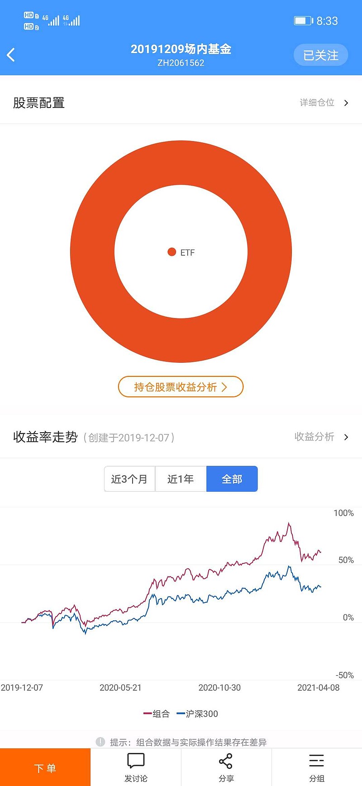Open 持仓股票收益分析 details
The height and width of the screenshot is (786, 362).
click(181, 387)
